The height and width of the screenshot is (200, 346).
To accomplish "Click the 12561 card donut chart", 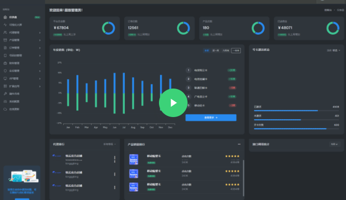I will 183,28.
